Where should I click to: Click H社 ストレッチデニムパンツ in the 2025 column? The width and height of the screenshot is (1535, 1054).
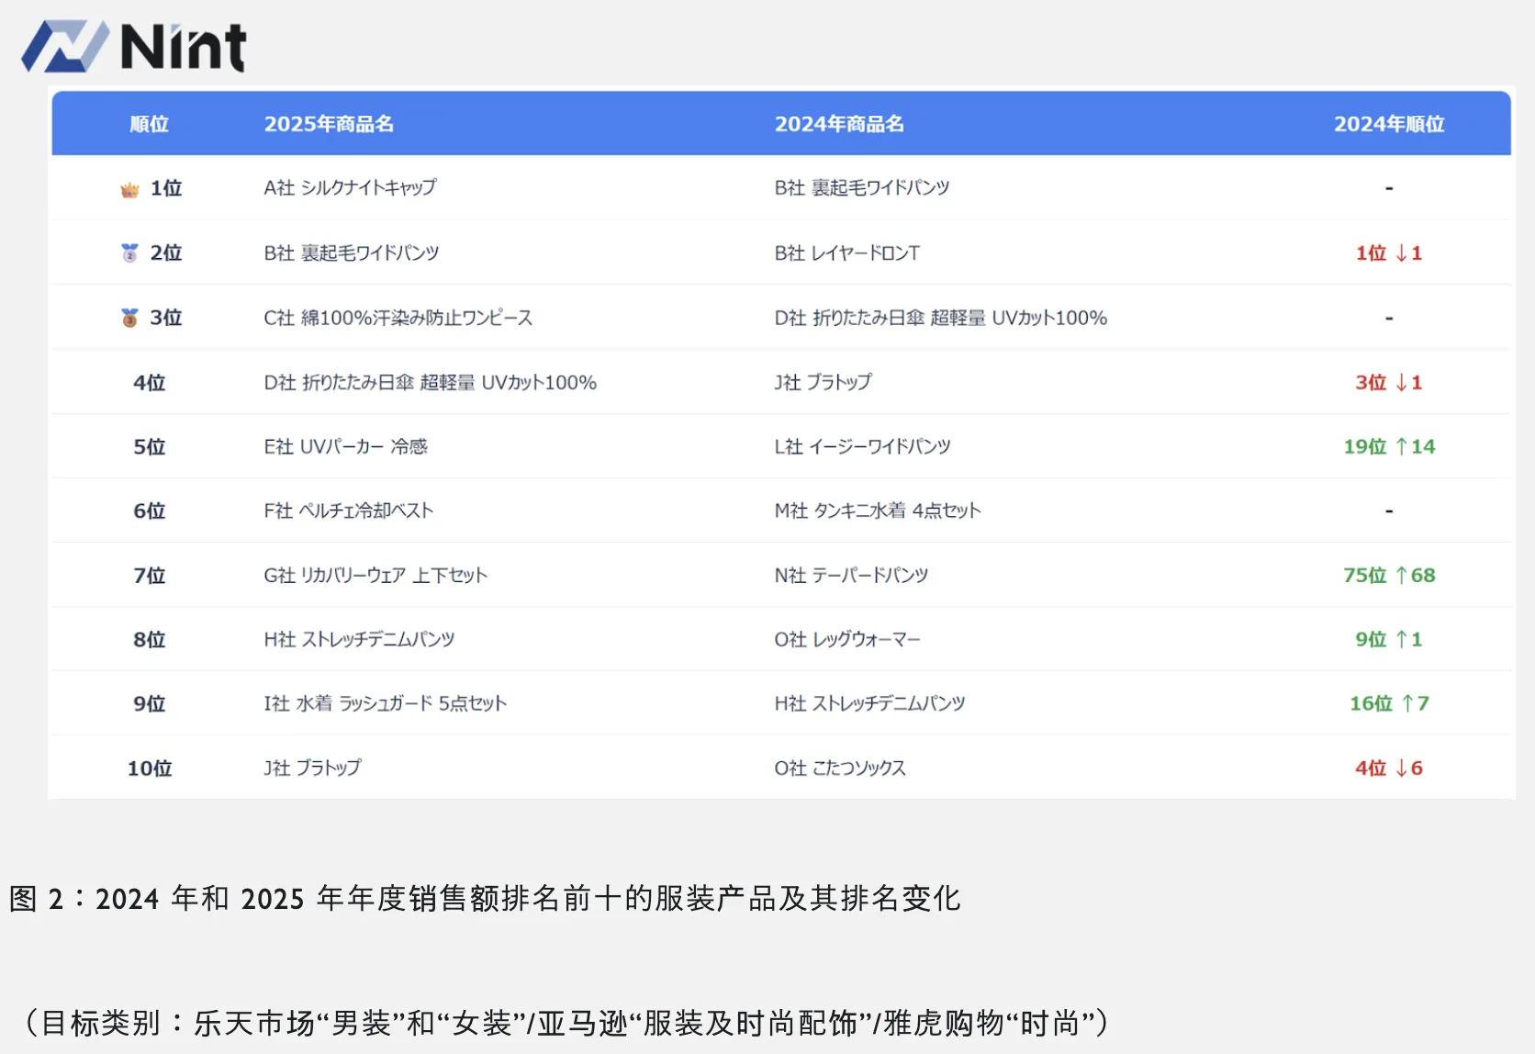[x=360, y=639]
